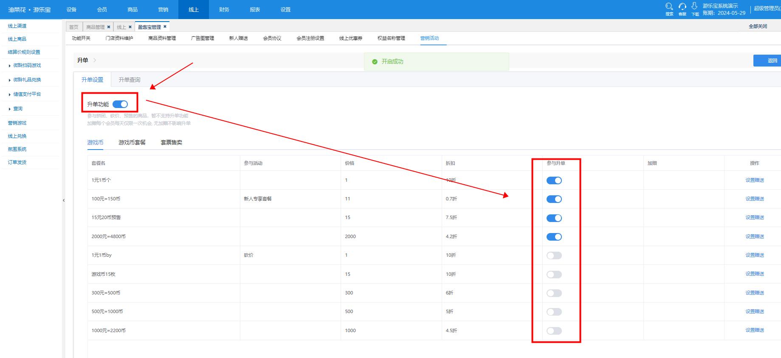Viewport: 781px width, 358px height.
Task: Click the 超级管理员 user label
Action: coord(767,8)
